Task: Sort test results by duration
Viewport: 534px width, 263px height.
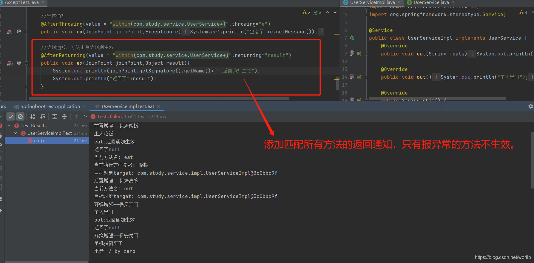Action: coord(43,117)
